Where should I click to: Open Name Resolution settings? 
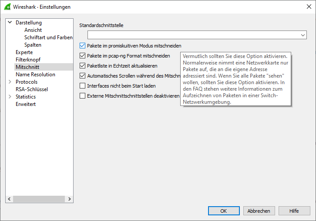(x=35, y=75)
